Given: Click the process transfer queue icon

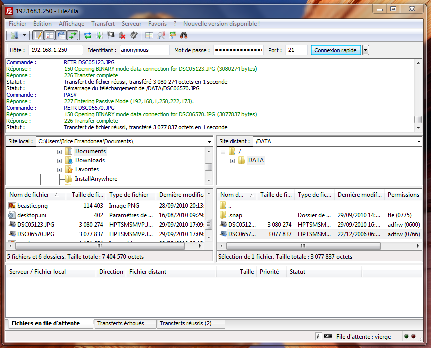Looking at the screenshot, I should [x=99, y=35].
